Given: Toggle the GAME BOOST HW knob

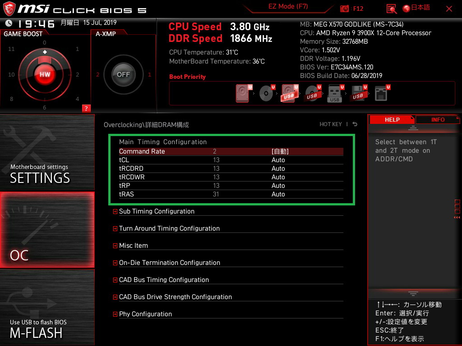Looking at the screenshot, I should (x=45, y=74).
